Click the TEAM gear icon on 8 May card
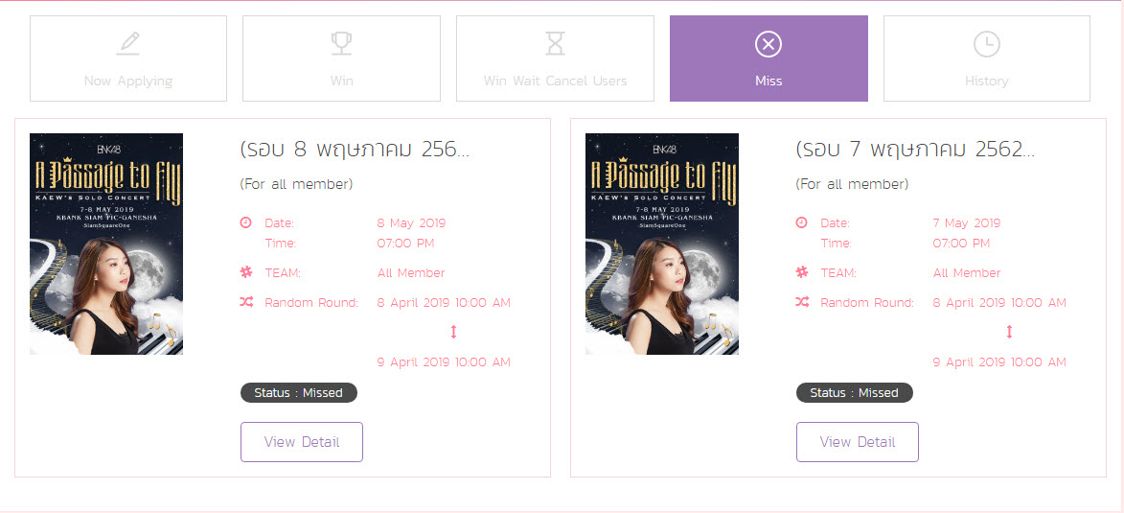This screenshot has height=513, width=1124. (x=246, y=272)
